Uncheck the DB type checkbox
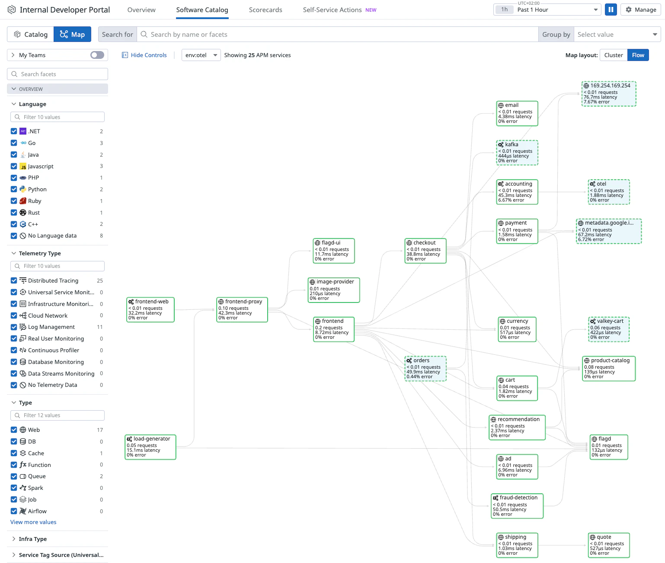The image size is (665, 563). (14, 441)
